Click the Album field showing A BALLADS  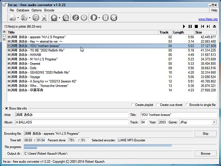[x=71, y=122]
